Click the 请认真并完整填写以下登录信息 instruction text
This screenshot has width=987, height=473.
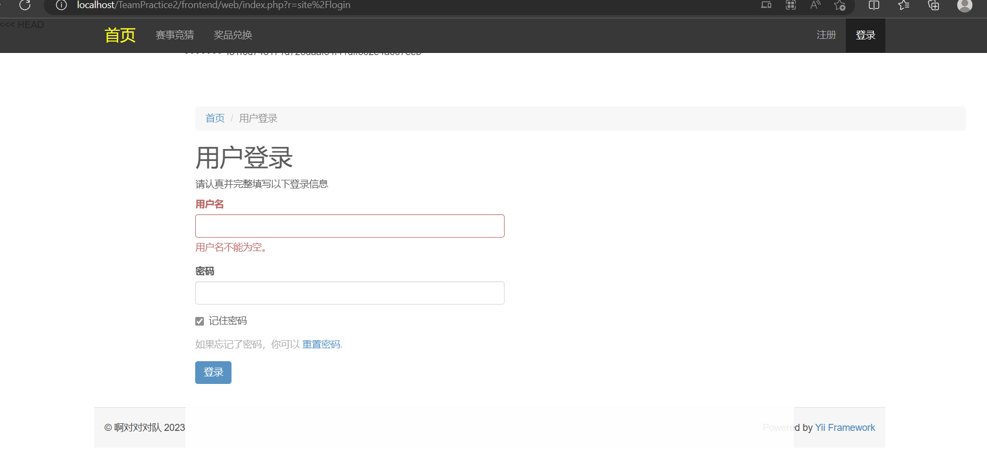(262, 184)
